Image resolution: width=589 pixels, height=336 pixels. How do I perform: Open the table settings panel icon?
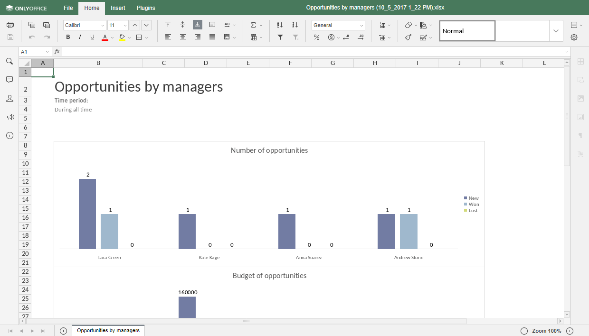580,61
